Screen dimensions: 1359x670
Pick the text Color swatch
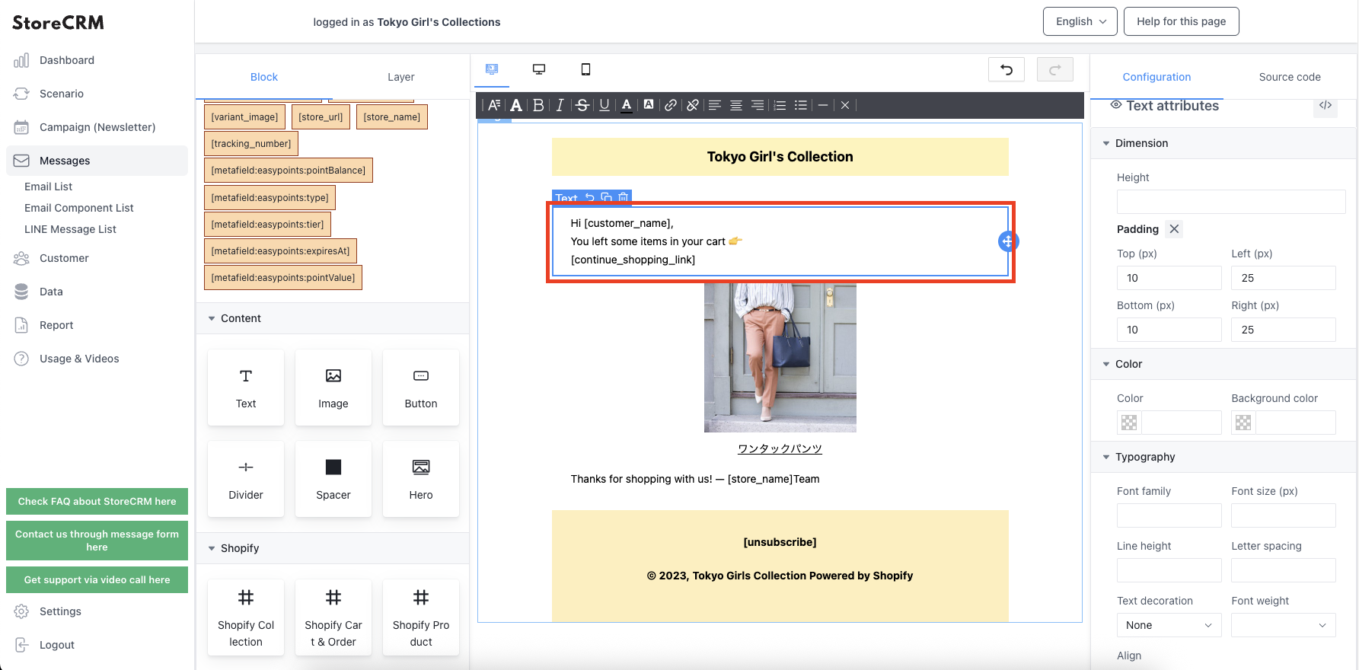coord(1129,423)
